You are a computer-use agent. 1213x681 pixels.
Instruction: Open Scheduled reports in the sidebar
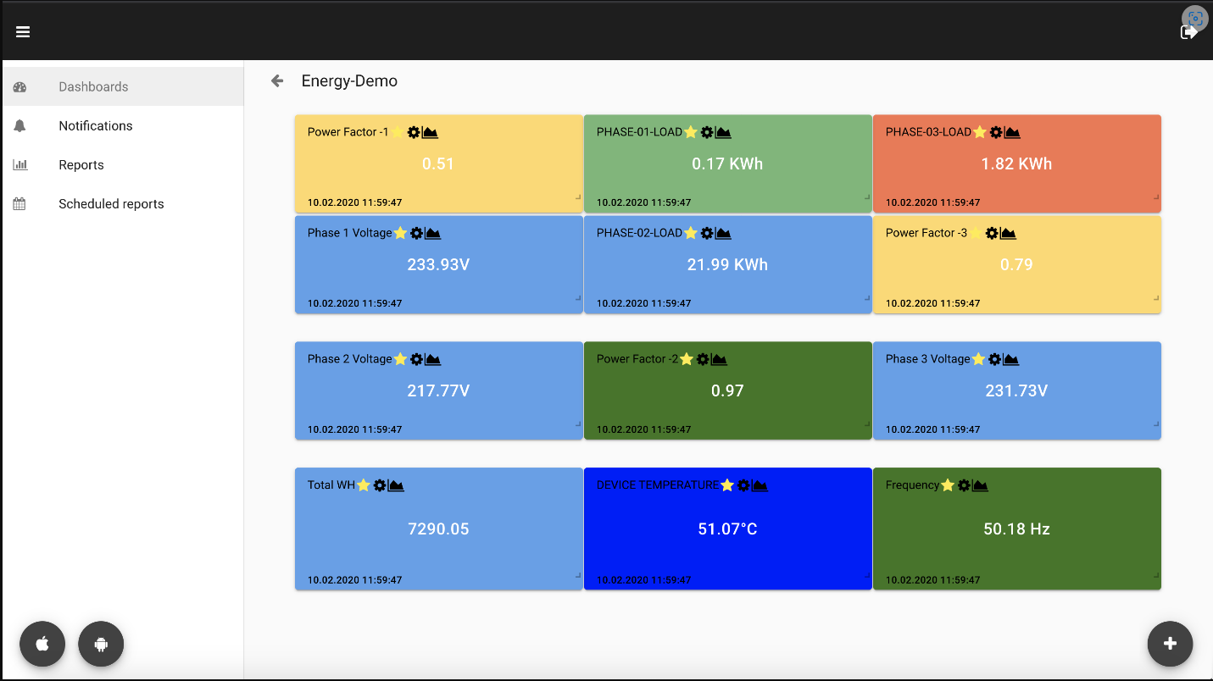123,203
